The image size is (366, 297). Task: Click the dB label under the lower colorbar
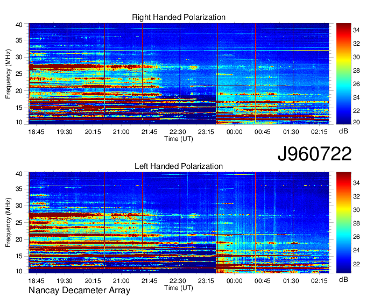click(343, 279)
